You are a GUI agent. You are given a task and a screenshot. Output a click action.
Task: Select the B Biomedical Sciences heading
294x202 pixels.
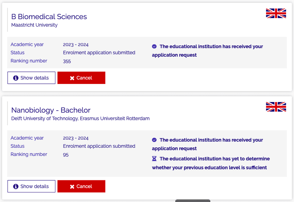pyautogui.click(x=49, y=17)
